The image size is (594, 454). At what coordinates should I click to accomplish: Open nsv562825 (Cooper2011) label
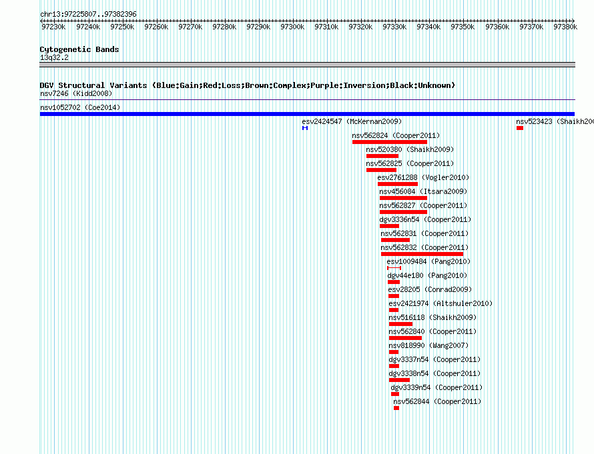tap(410, 163)
